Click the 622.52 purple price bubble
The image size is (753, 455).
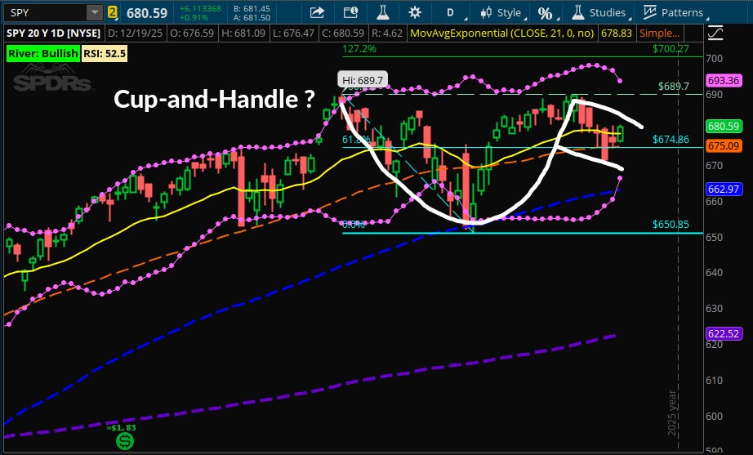[724, 333]
